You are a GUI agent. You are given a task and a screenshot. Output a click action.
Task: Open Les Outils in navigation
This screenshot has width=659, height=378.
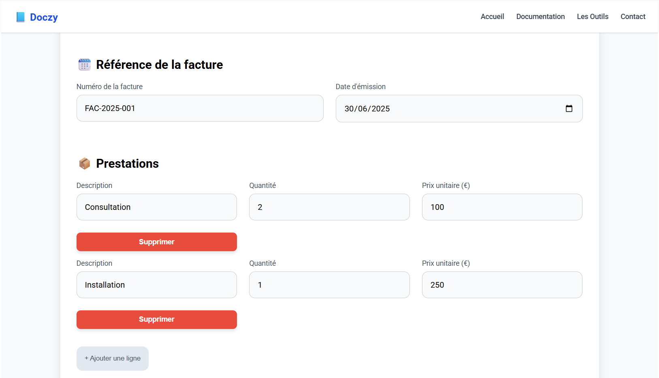click(592, 17)
